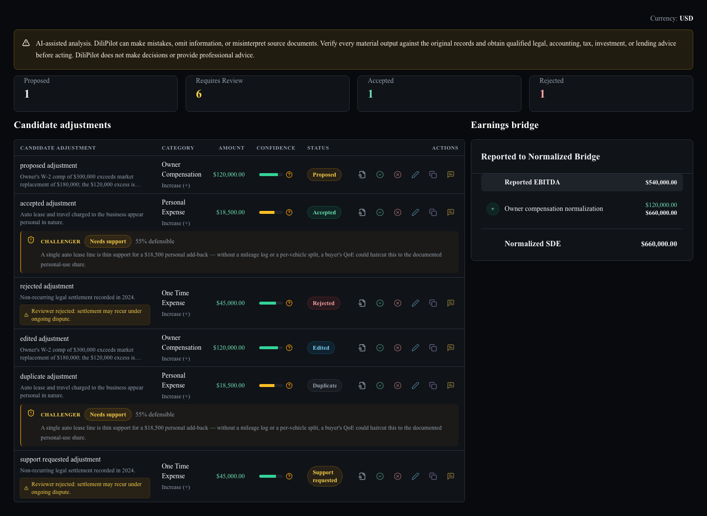Reject the proposed adjustment via X icon

click(x=398, y=175)
